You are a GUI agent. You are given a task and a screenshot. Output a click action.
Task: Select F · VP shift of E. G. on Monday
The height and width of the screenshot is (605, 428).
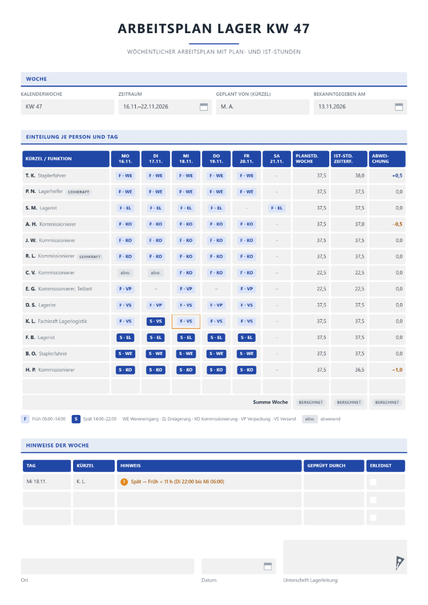coord(126,289)
